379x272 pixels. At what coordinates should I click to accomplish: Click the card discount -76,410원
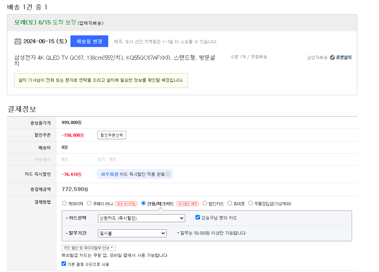tap(71, 174)
